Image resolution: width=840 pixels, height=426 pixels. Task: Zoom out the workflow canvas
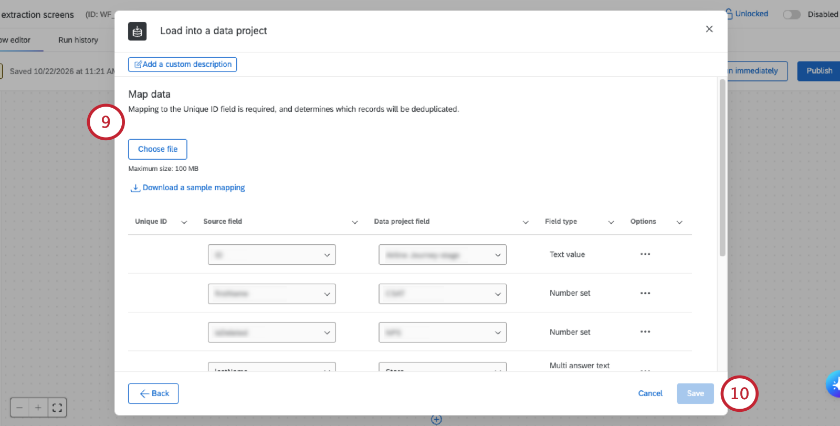pyautogui.click(x=19, y=408)
